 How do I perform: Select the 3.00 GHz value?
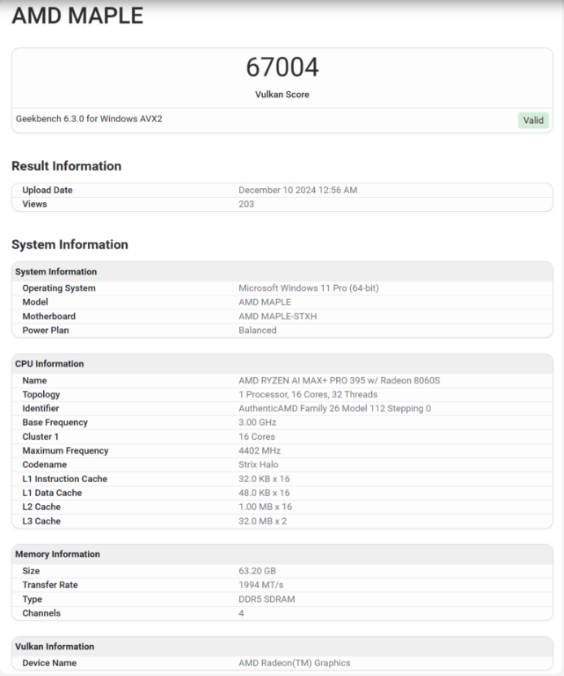pyautogui.click(x=258, y=423)
